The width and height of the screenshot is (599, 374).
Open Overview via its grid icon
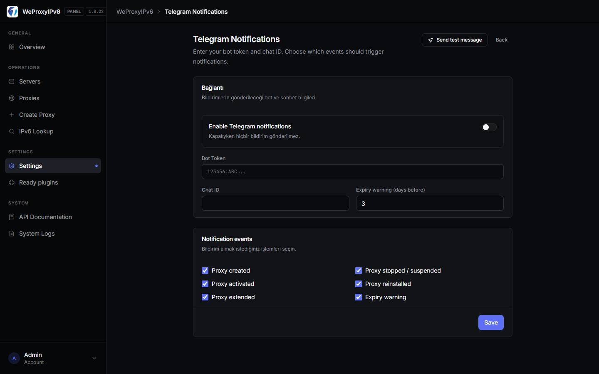click(x=12, y=47)
